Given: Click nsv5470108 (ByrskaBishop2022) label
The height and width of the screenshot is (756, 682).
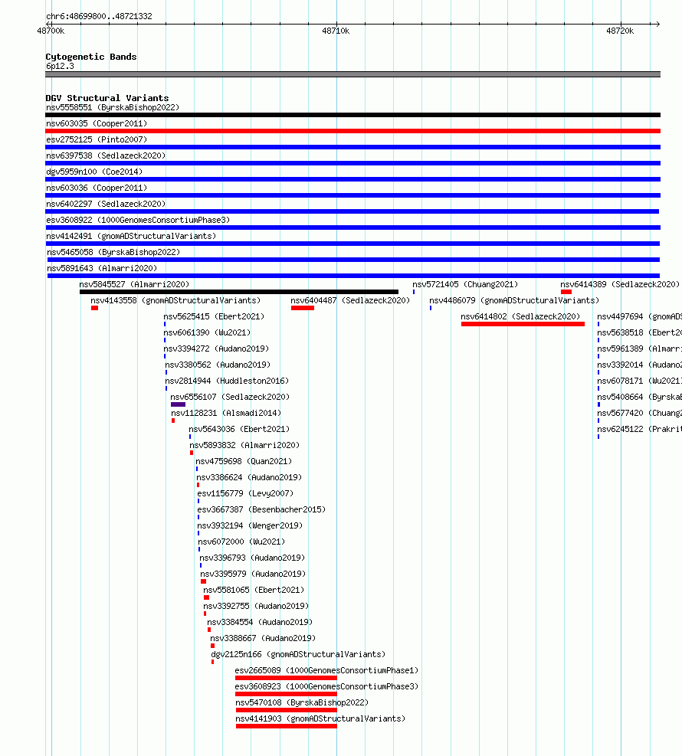Looking at the screenshot, I should (x=302, y=702).
